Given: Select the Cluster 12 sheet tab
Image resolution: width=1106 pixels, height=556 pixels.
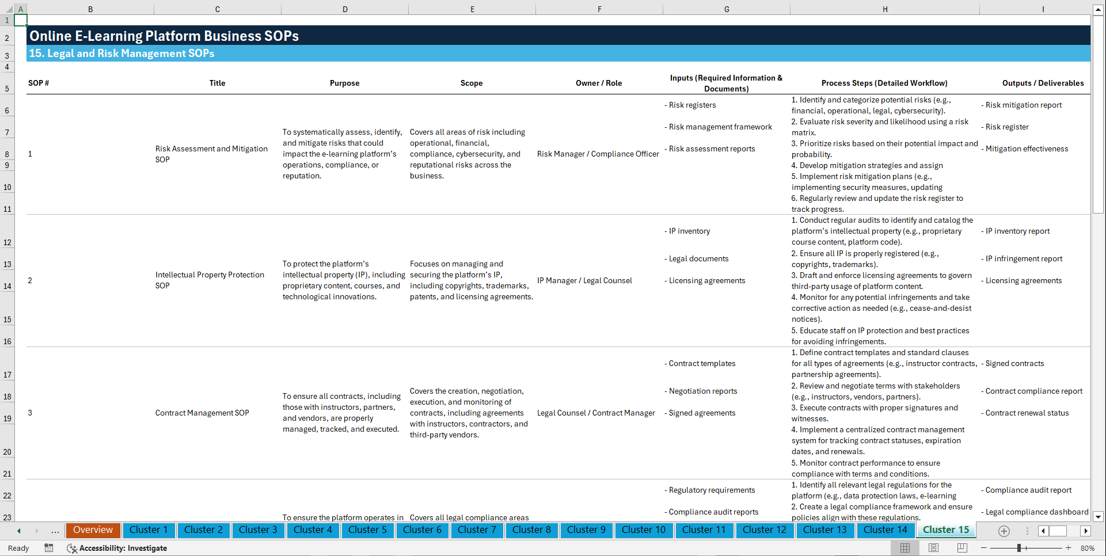Looking at the screenshot, I should tap(765, 530).
